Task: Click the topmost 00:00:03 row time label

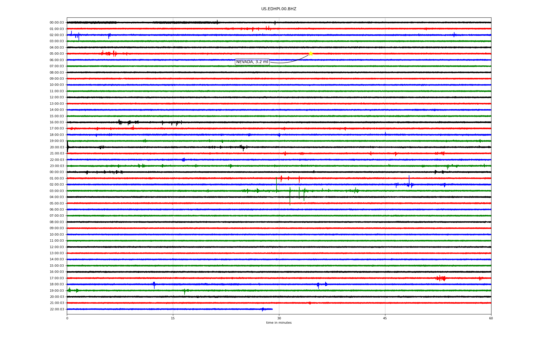Action: [x=57, y=23]
